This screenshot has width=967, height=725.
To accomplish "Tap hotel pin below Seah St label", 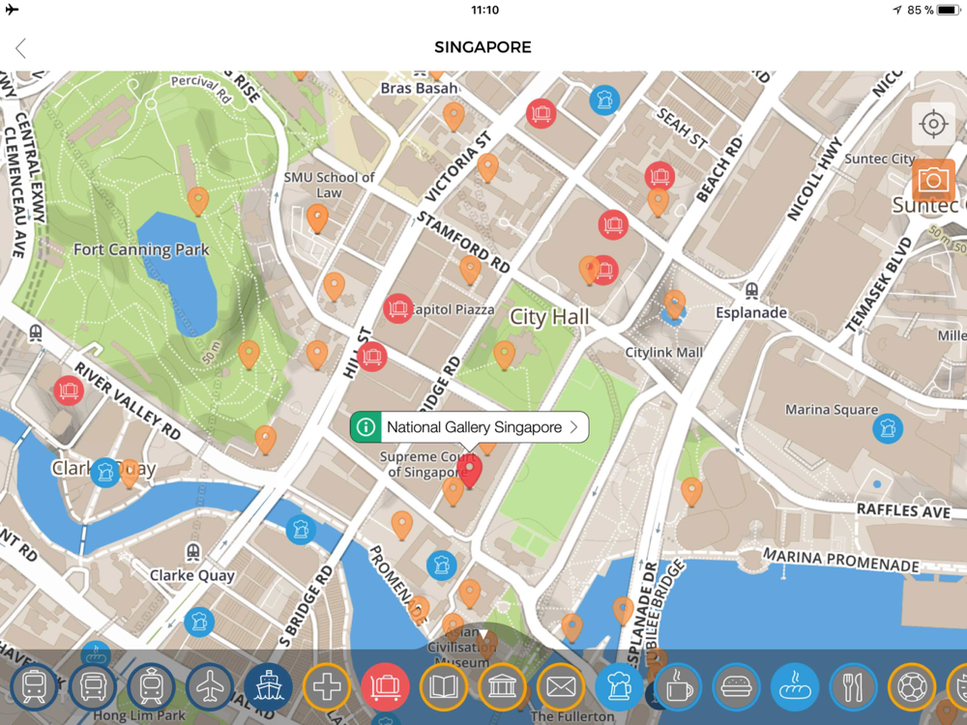I will (x=659, y=176).
